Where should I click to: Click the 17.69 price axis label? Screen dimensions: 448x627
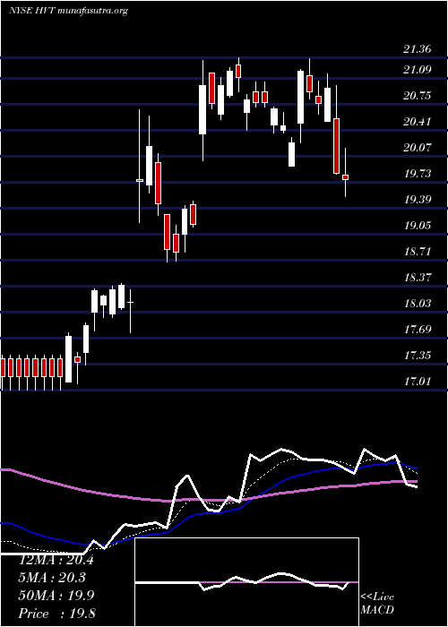coord(418,330)
